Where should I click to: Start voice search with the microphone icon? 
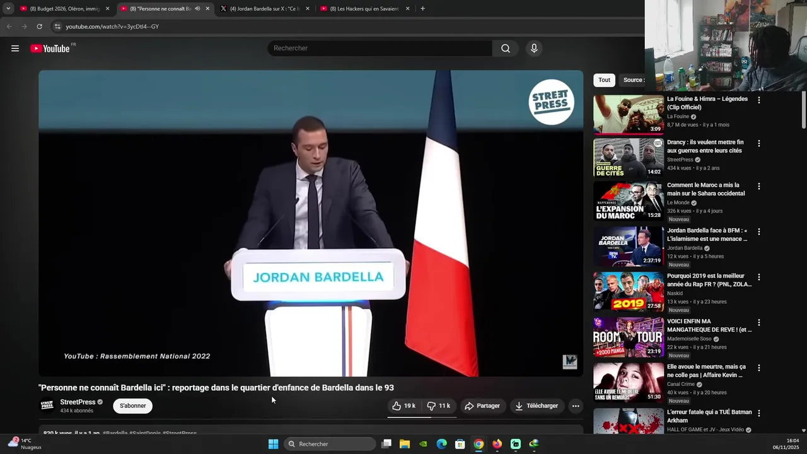pos(534,49)
